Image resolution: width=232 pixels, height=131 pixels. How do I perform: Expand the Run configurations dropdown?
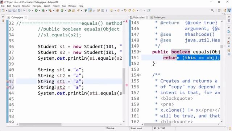pos(40,11)
